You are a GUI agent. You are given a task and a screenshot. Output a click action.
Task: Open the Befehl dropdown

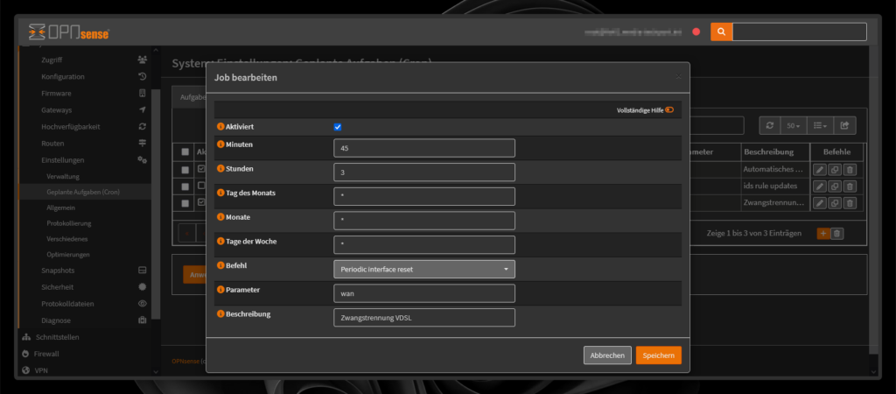(x=424, y=269)
